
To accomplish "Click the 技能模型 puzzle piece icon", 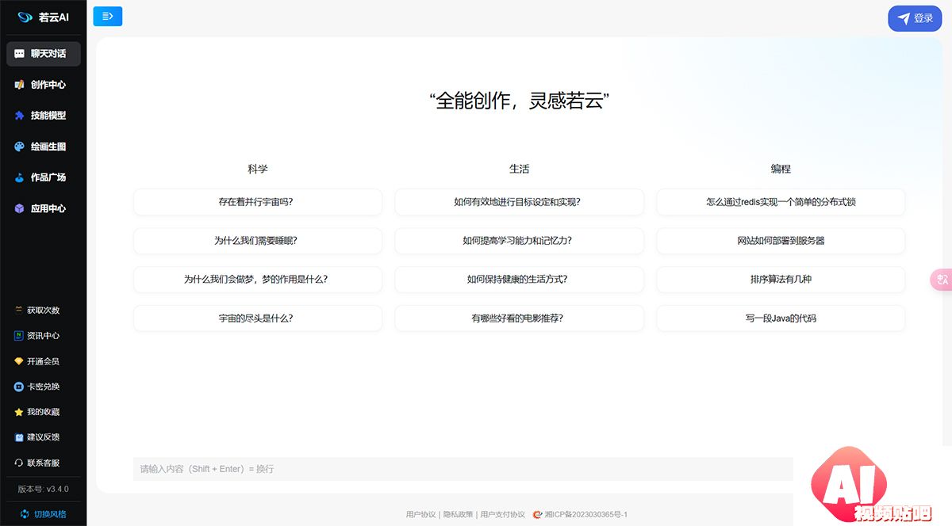I will pos(19,116).
